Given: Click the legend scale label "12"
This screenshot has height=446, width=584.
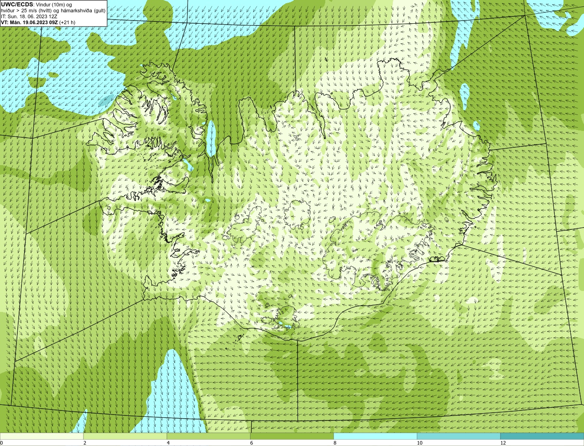Looking at the screenshot, I should (x=503, y=443).
